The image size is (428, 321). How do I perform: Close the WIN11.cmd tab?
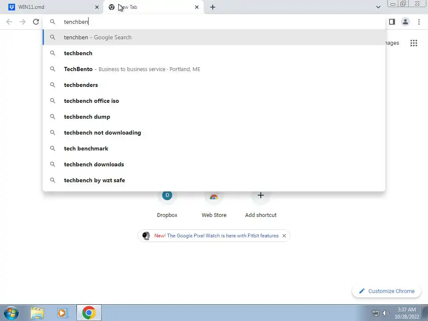pyautogui.click(x=97, y=7)
